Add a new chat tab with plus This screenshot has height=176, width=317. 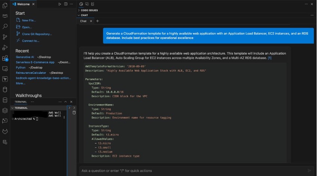tap(97, 21)
